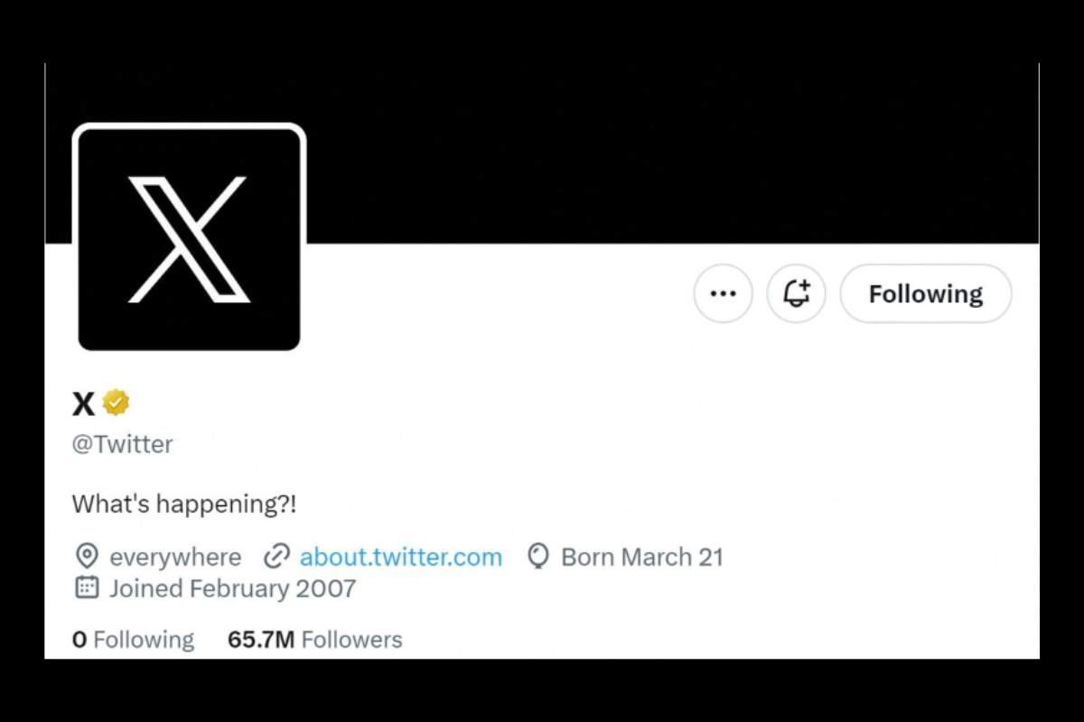Toggle the Following button
Image resolution: width=1084 pixels, height=722 pixels.
(x=925, y=293)
